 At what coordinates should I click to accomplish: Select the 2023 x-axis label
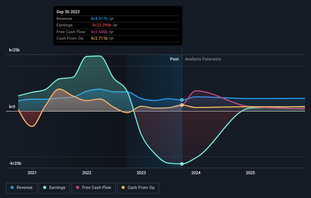tap(141, 173)
